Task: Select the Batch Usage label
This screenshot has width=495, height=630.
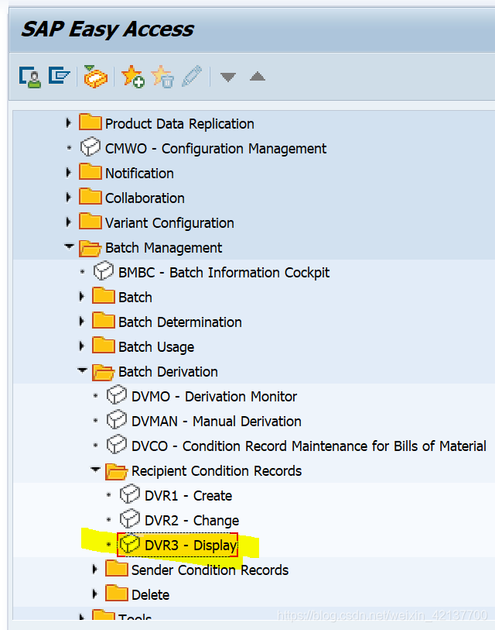Action: tap(156, 347)
